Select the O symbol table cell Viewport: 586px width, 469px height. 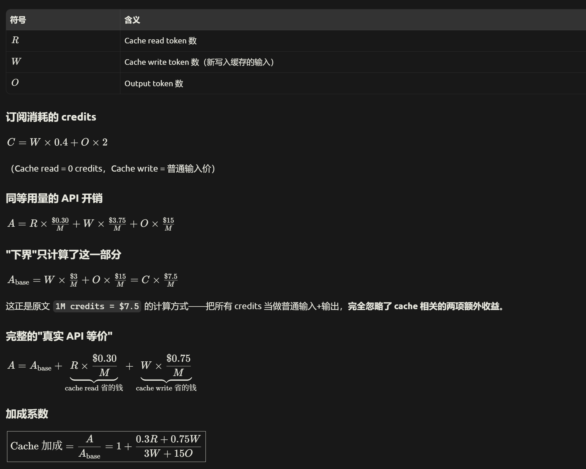coord(63,83)
